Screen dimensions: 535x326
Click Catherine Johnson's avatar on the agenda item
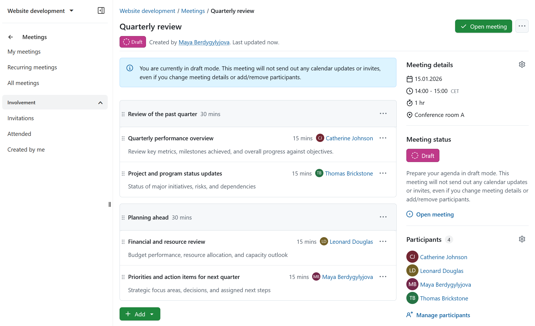(320, 138)
